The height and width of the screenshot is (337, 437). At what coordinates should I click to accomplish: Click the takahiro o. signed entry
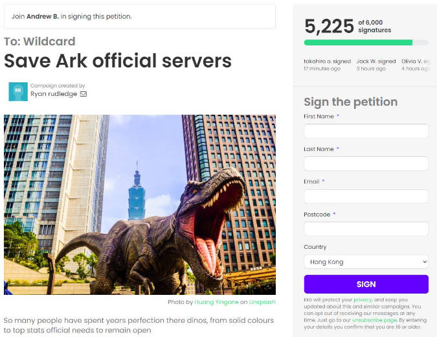click(327, 65)
